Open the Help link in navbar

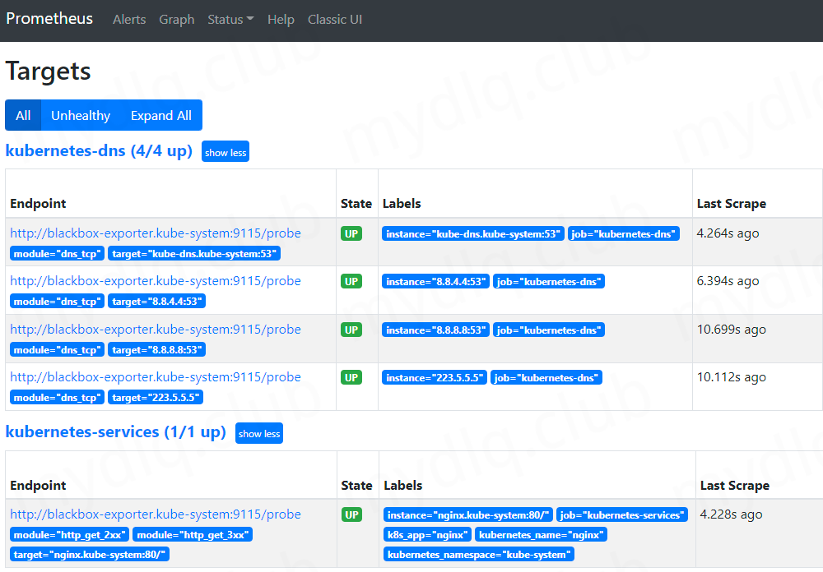click(281, 20)
